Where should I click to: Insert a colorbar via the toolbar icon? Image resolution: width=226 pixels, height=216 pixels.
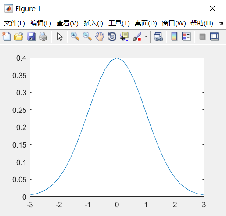point(174,36)
